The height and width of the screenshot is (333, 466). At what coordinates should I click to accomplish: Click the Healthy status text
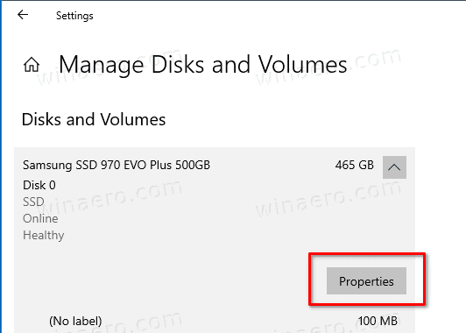pos(44,236)
